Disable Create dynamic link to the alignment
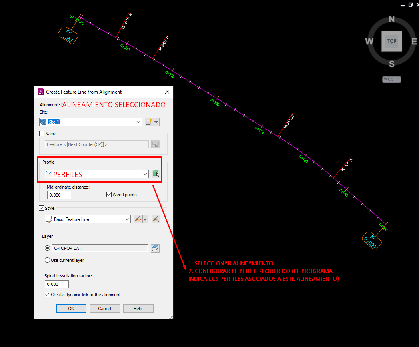This screenshot has height=347, width=419. pos(47,294)
